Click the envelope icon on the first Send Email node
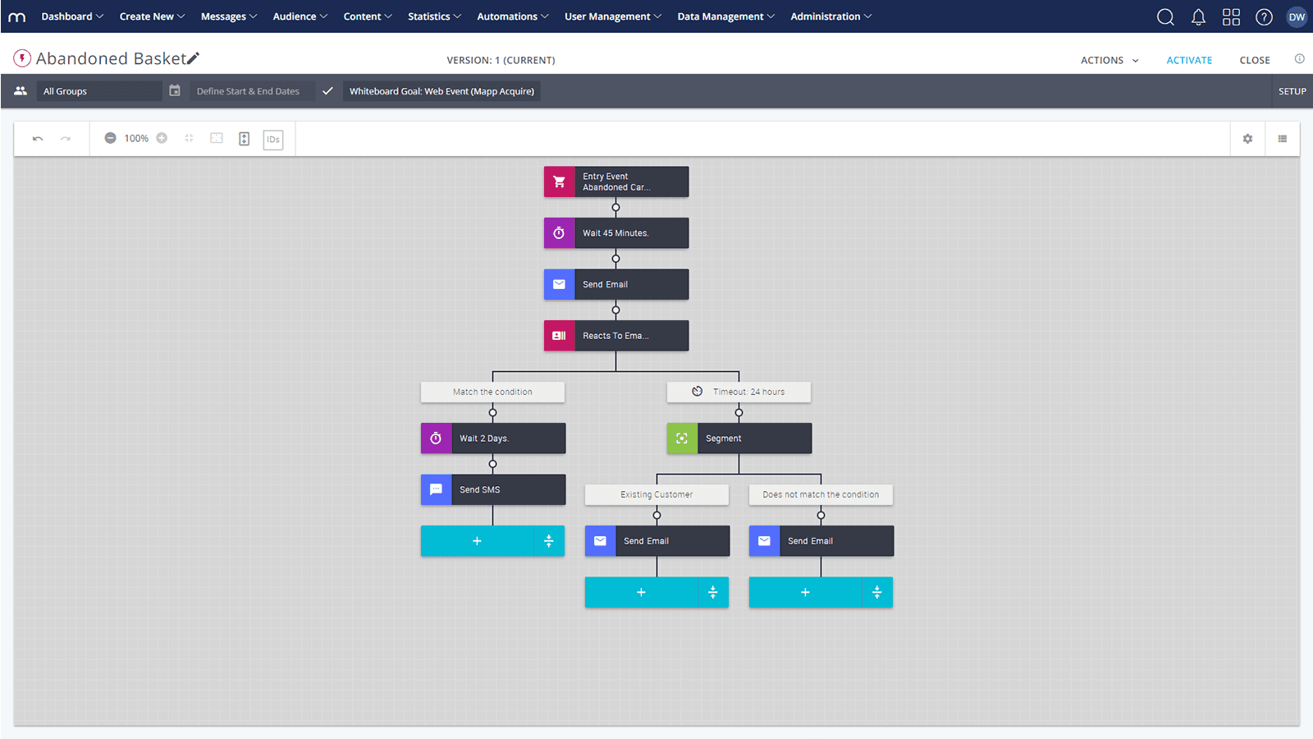Viewport: 1313px width, 739px height. click(559, 284)
